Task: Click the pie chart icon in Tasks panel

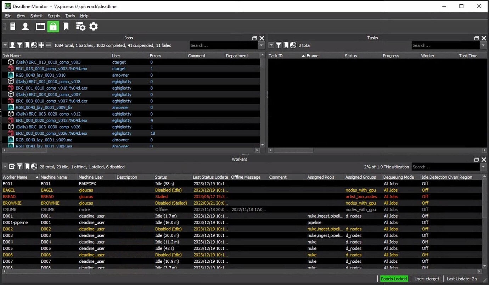Action: point(293,45)
